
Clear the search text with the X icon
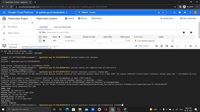click(159, 12)
